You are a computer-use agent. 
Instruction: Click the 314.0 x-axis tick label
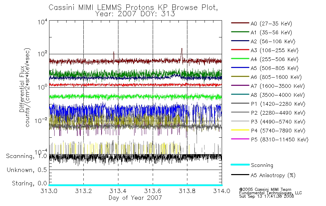(222, 191)
